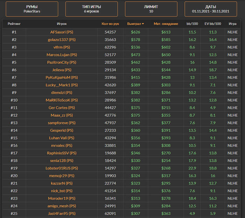
Task: Open PazitronCity (PS) player link
Action: click(62, 62)
